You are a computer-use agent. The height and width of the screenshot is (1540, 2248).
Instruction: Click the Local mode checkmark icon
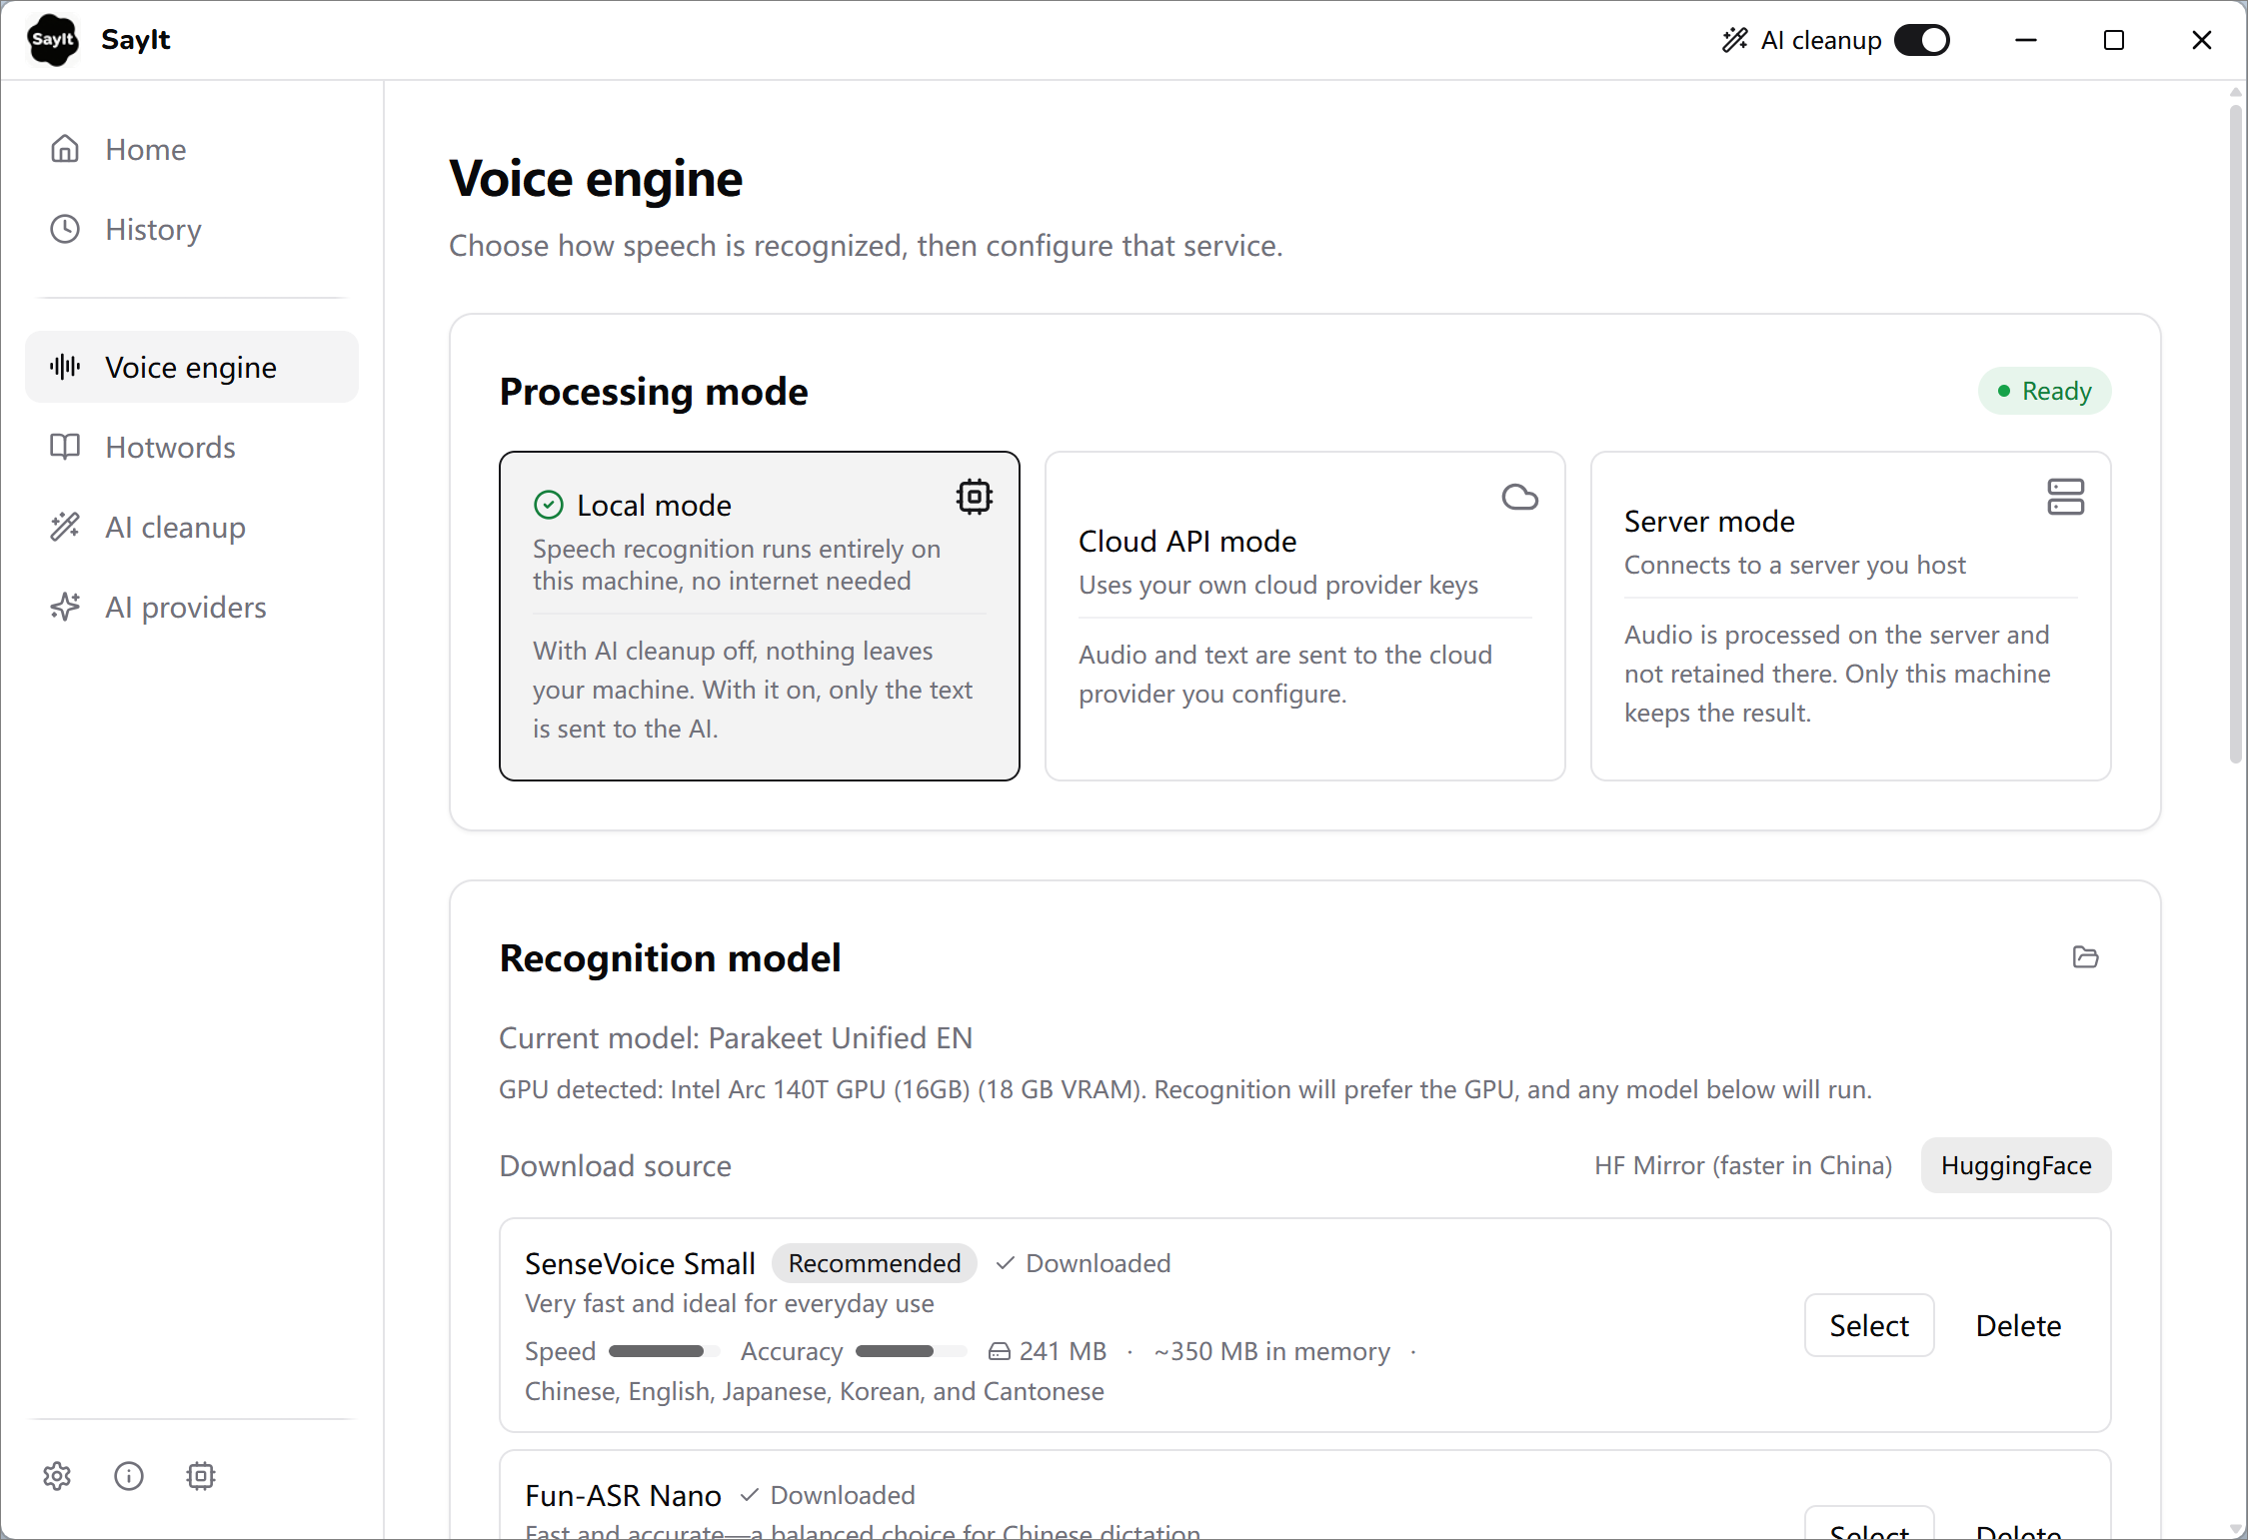point(549,505)
